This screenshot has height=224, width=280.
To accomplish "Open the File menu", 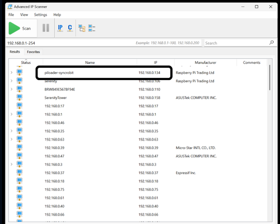I will click(x=11, y=15).
